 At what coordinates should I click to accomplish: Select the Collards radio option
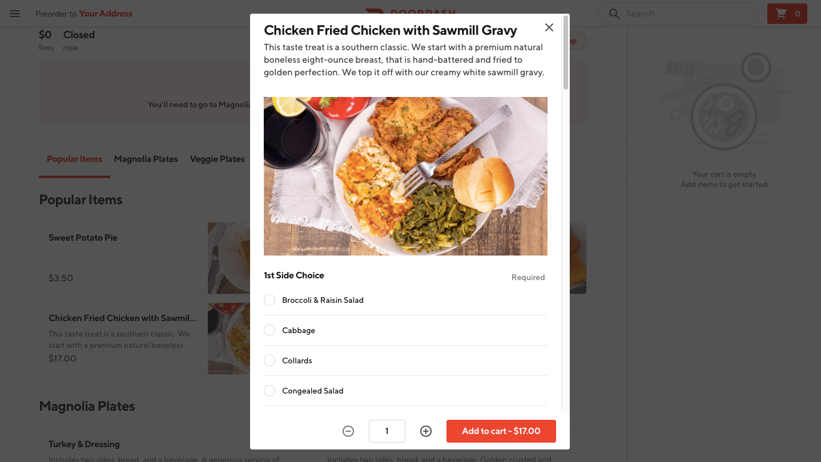[269, 360]
